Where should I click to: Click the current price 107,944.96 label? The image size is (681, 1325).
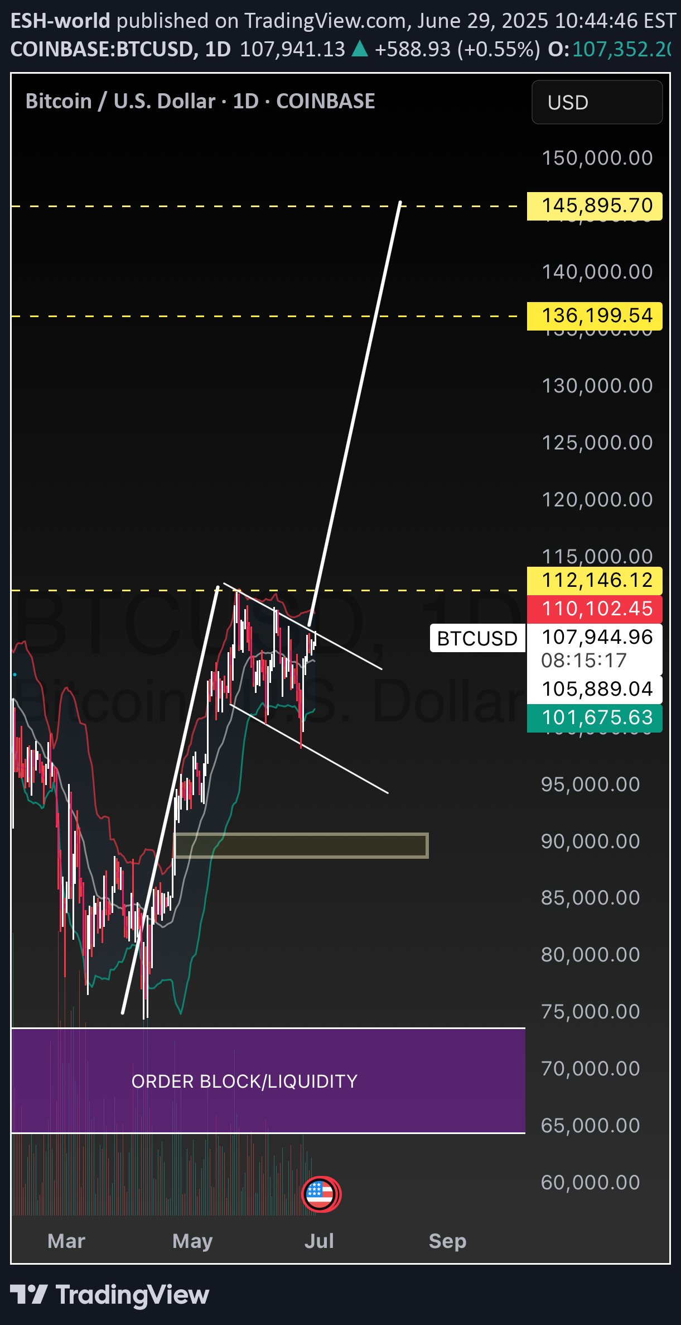pos(597,637)
